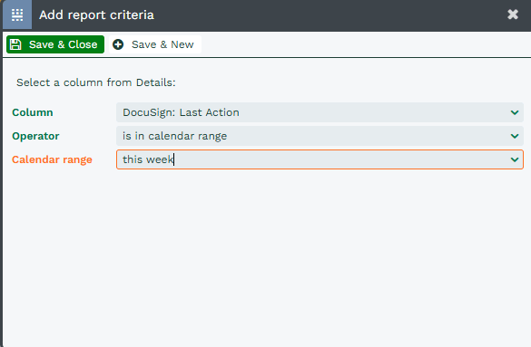Close the Add report criteria dialog
Screen dimensions: 531x347
[x=513, y=14]
